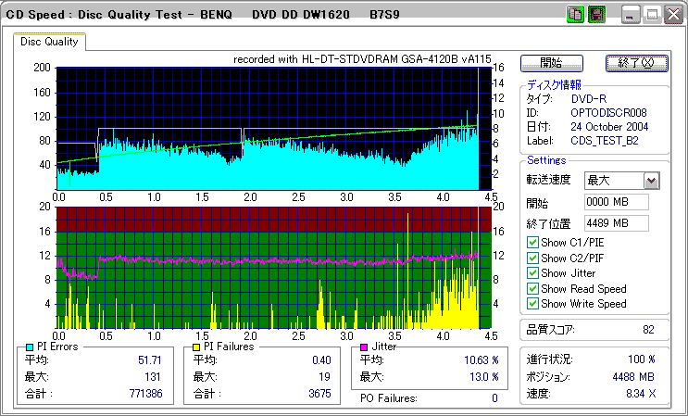The width and height of the screenshot is (688, 416).
Task: Click the end position 4489 MB field
Action: (616, 222)
